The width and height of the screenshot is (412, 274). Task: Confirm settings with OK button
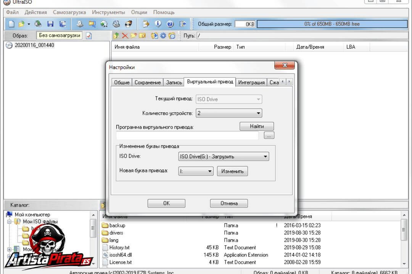pyautogui.click(x=166, y=203)
